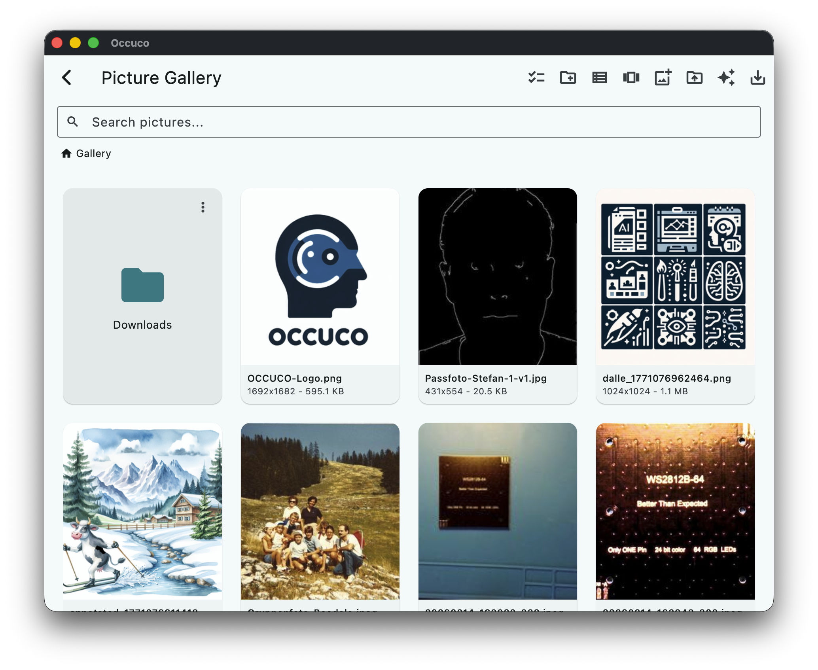Enable multi-select mode for pictures
This screenshot has width=818, height=670.
[x=537, y=78]
